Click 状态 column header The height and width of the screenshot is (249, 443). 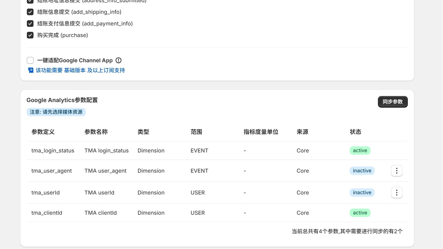[356, 132]
